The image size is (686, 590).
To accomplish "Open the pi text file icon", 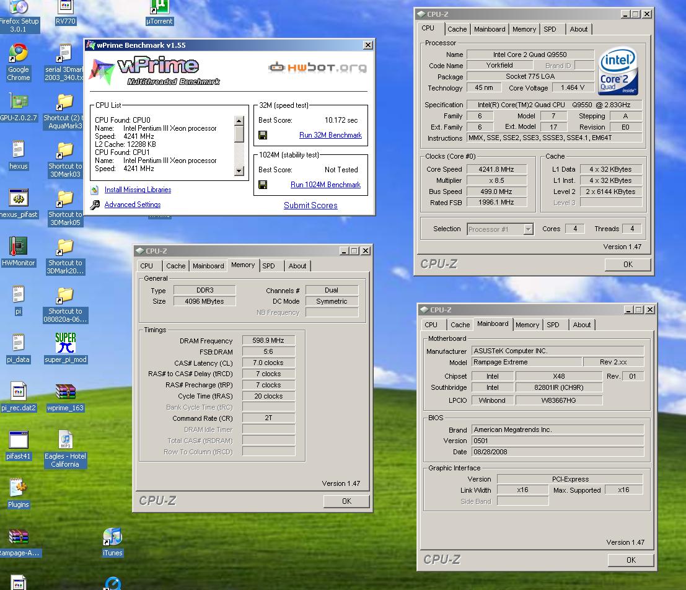I will point(19,294).
